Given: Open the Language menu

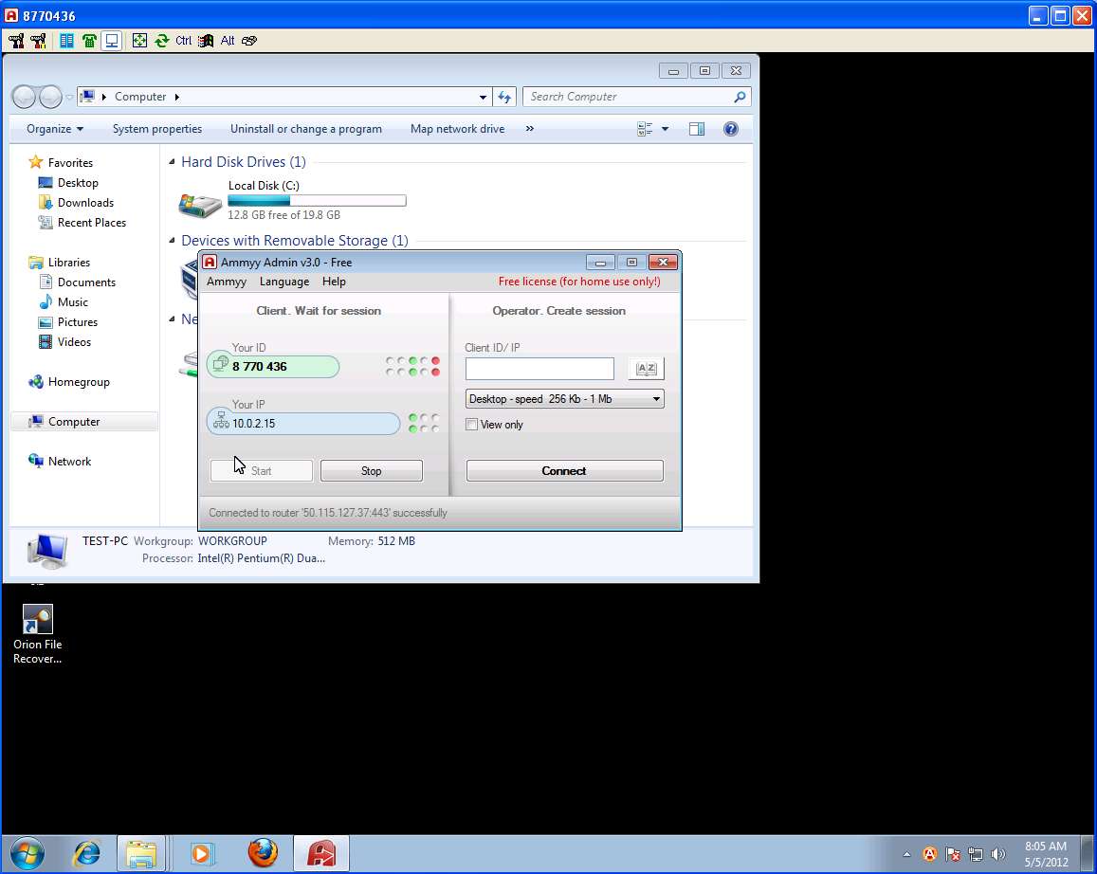Looking at the screenshot, I should coord(284,282).
